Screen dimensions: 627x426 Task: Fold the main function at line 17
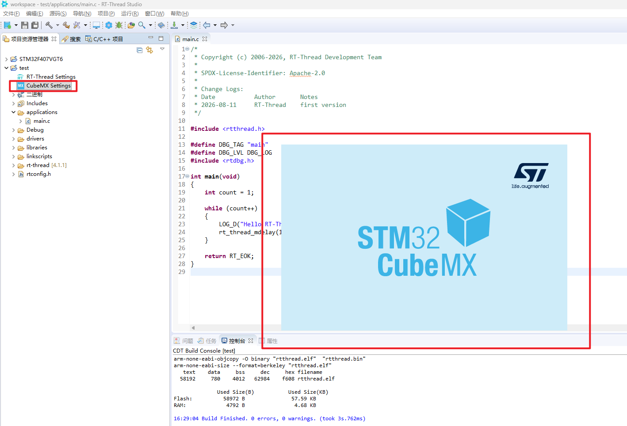coord(187,176)
